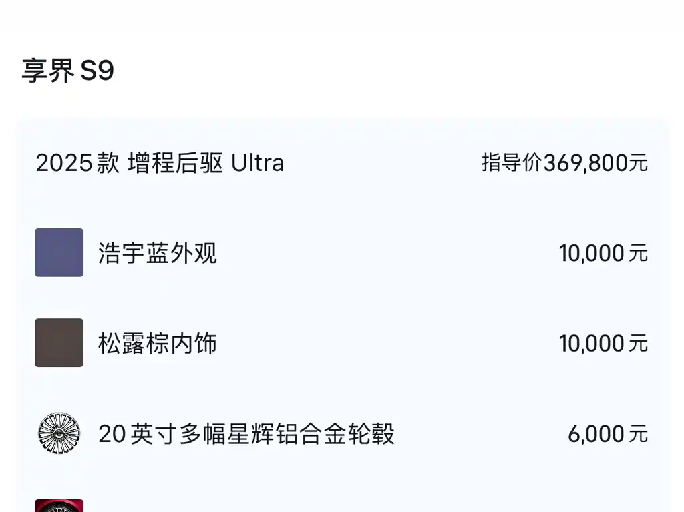This screenshot has width=684, height=512.
Task: Select the 浩宇蓝 blue exterior swatch
Action: tap(59, 252)
